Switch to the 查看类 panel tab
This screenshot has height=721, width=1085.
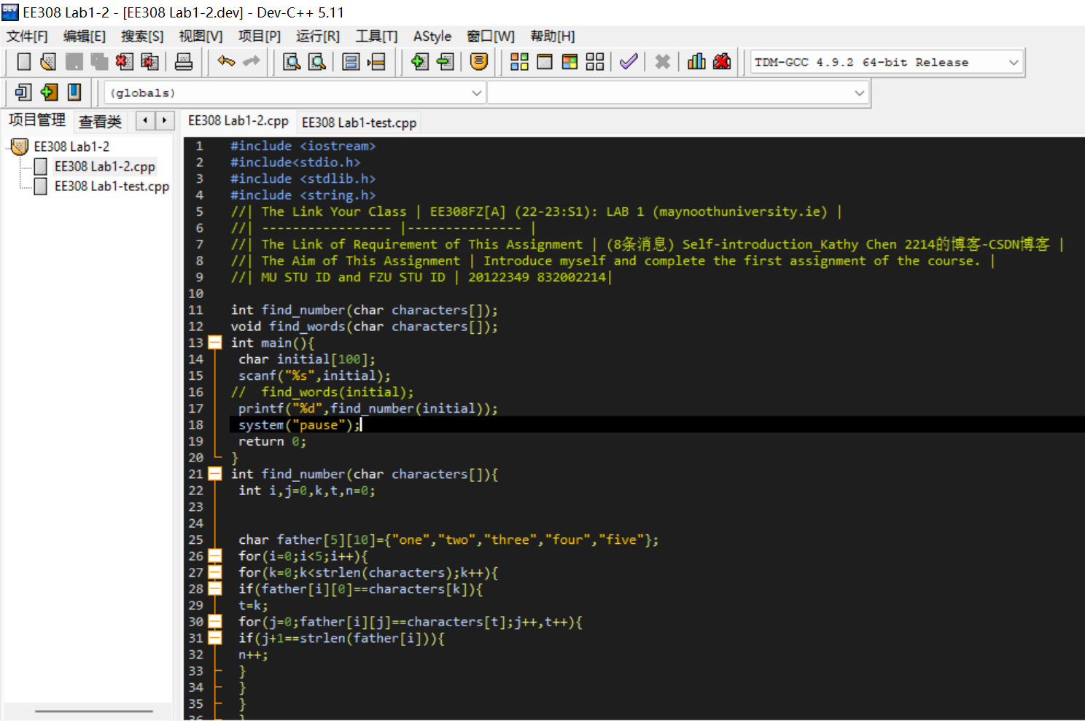(x=100, y=122)
